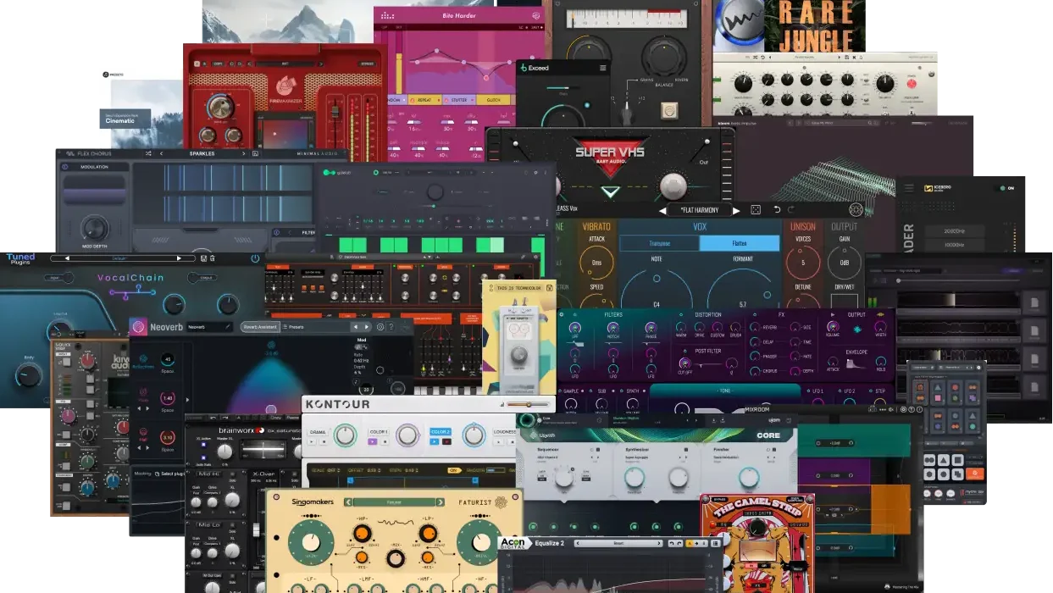This screenshot has width=1053, height=593.
Task: Click the dice randomize icon beside Flat Harmony
Action: (x=756, y=210)
